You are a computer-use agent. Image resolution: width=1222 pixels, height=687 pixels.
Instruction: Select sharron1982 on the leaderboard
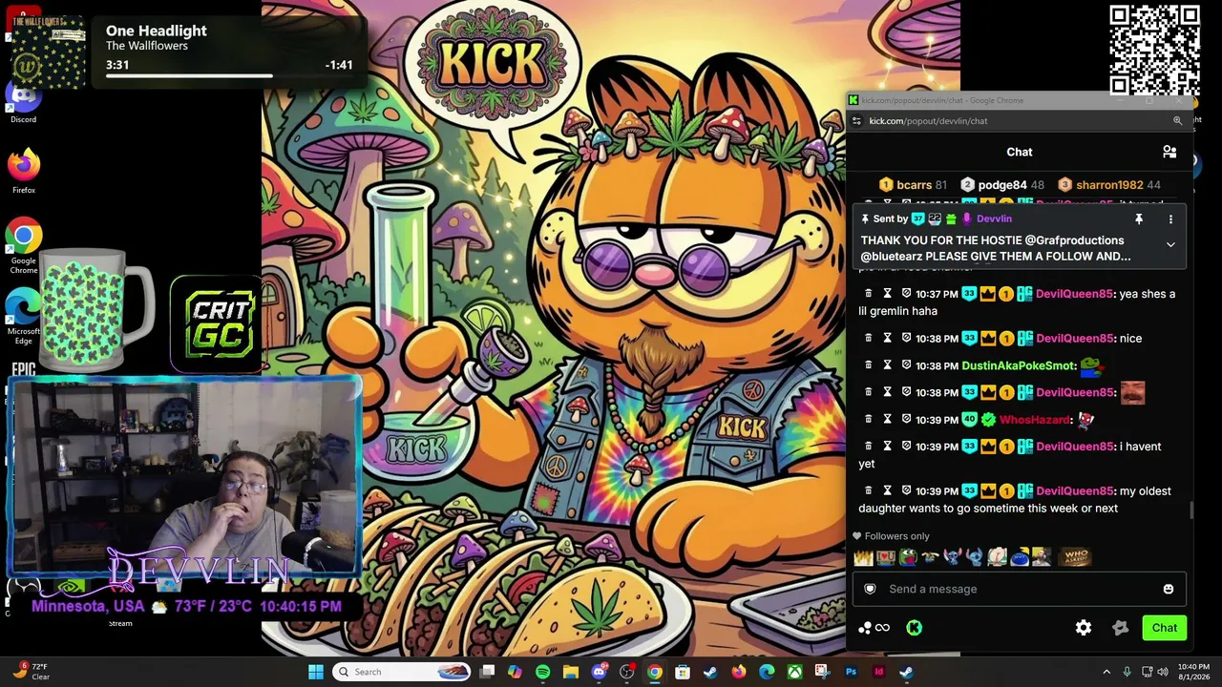pos(1109,185)
